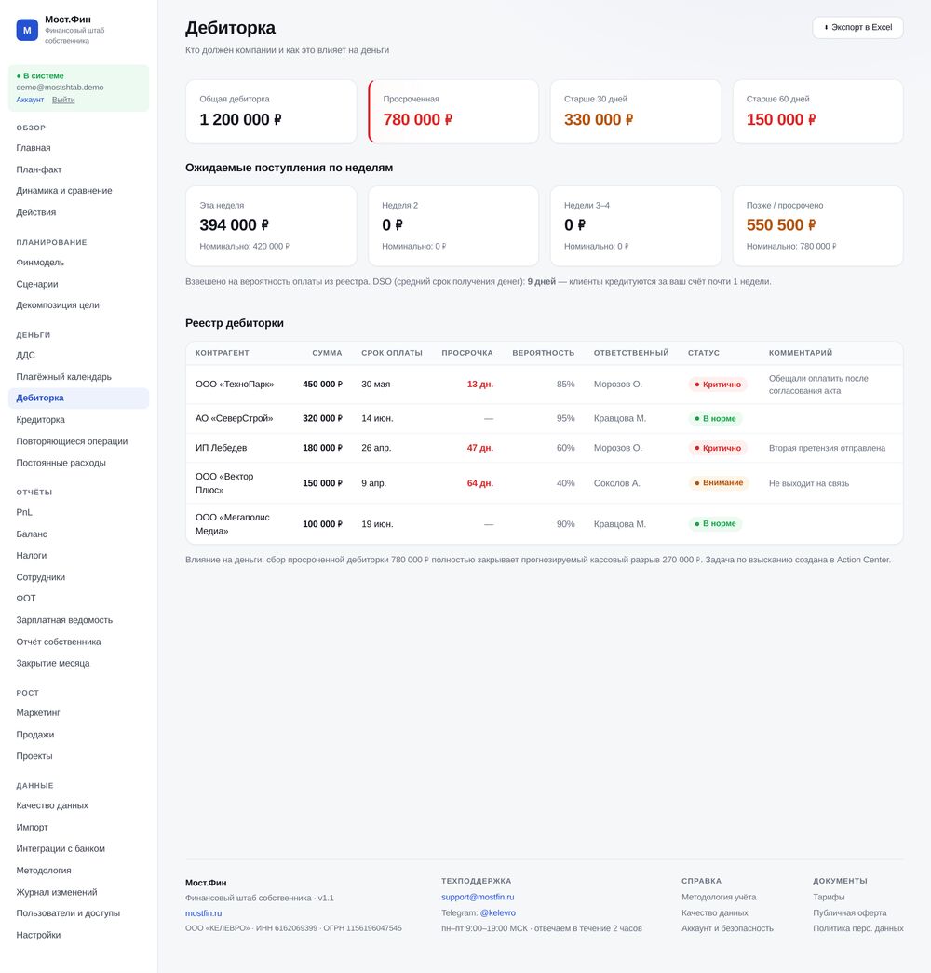Select the Просроченная 780 000 ₽ card

[x=453, y=111]
